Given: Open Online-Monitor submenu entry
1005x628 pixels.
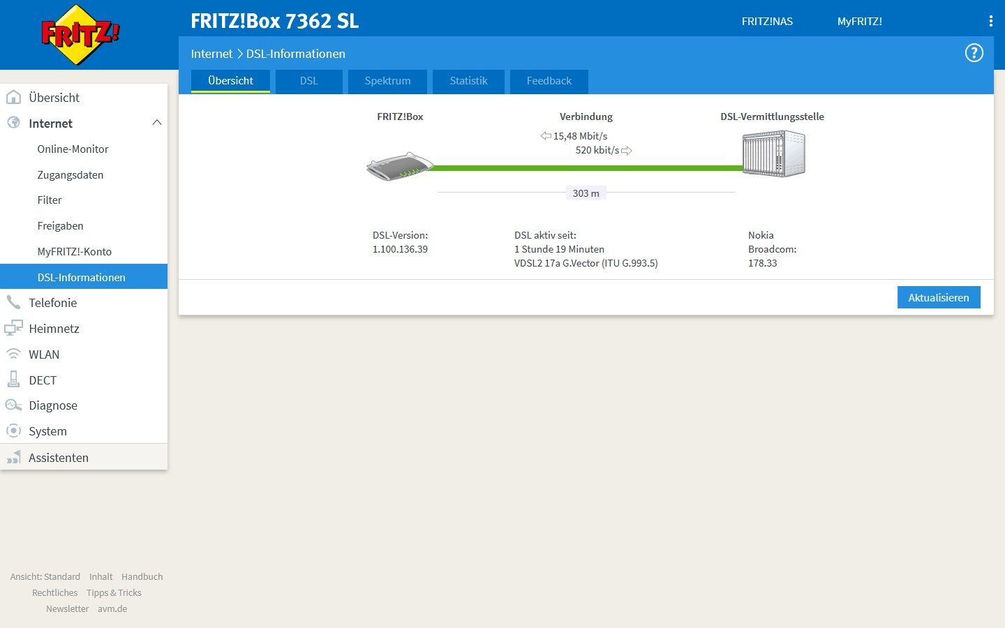Looking at the screenshot, I should point(84,149).
